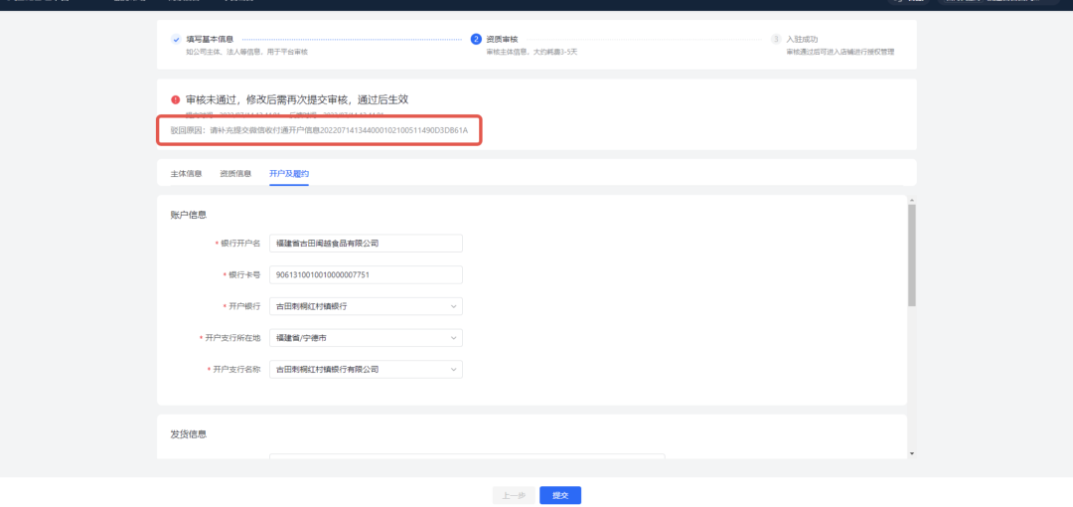Image resolution: width=1073 pixels, height=507 pixels.
Task: Click the 银行开户名 input field
Action: (366, 243)
